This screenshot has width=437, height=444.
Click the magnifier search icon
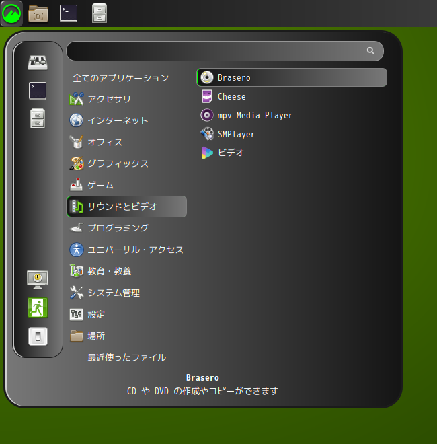pyautogui.click(x=370, y=51)
